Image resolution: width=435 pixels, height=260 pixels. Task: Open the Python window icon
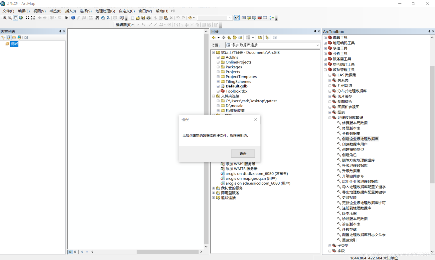point(265,18)
